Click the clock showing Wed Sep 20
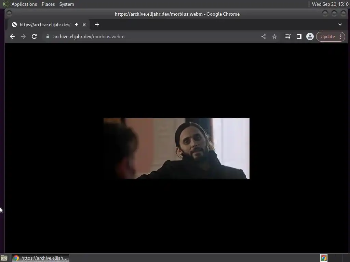Image resolution: width=350 pixels, height=262 pixels. [330, 4]
